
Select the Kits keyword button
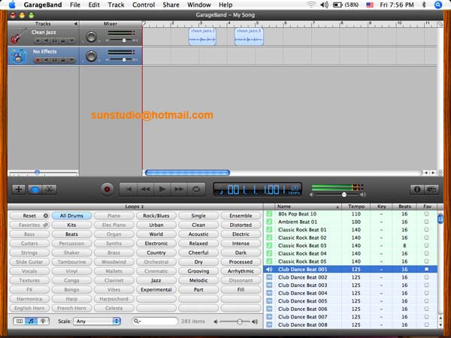coord(71,225)
